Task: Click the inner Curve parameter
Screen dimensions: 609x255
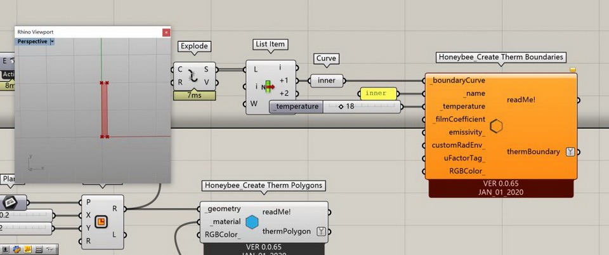Action: (327, 80)
